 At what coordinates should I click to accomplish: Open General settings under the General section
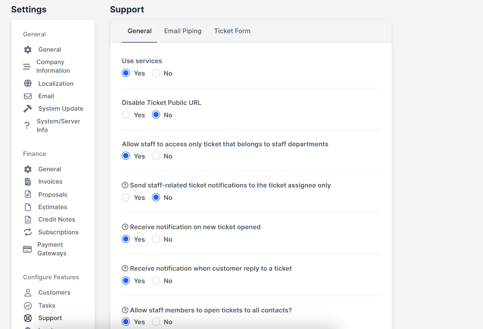[x=50, y=49]
